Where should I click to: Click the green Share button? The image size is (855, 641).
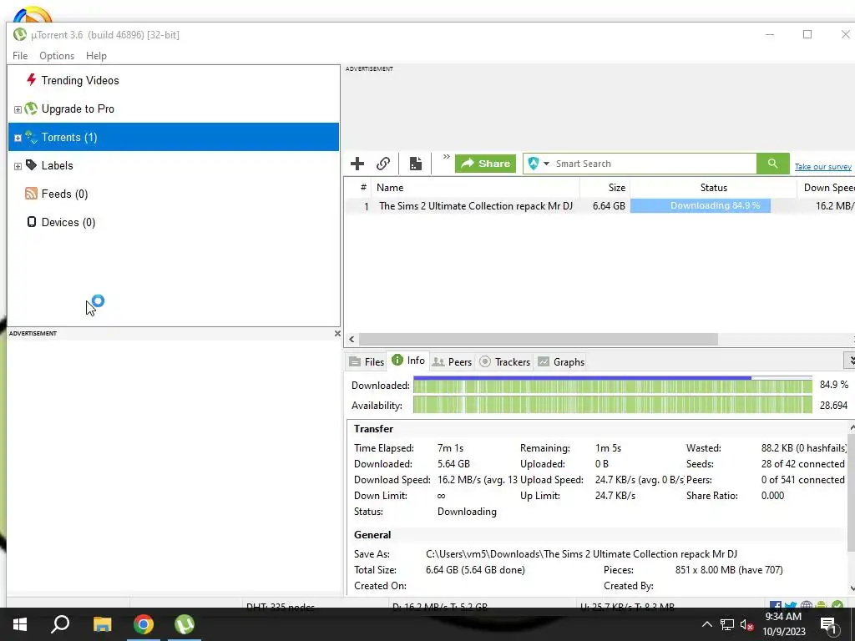coord(485,164)
